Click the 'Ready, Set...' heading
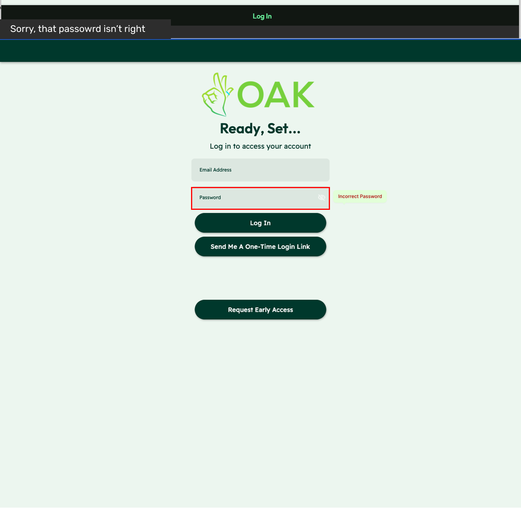 260,129
